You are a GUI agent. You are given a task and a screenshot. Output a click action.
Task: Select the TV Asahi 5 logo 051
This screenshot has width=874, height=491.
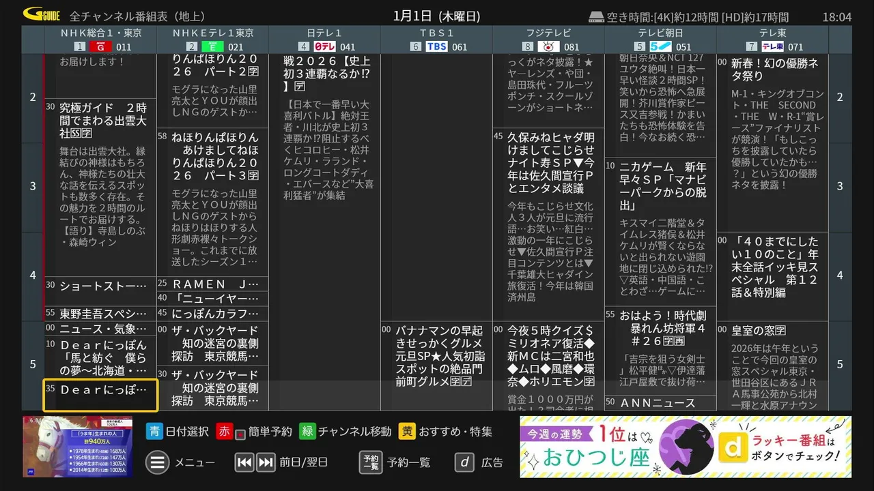click(x=660, y=46)
